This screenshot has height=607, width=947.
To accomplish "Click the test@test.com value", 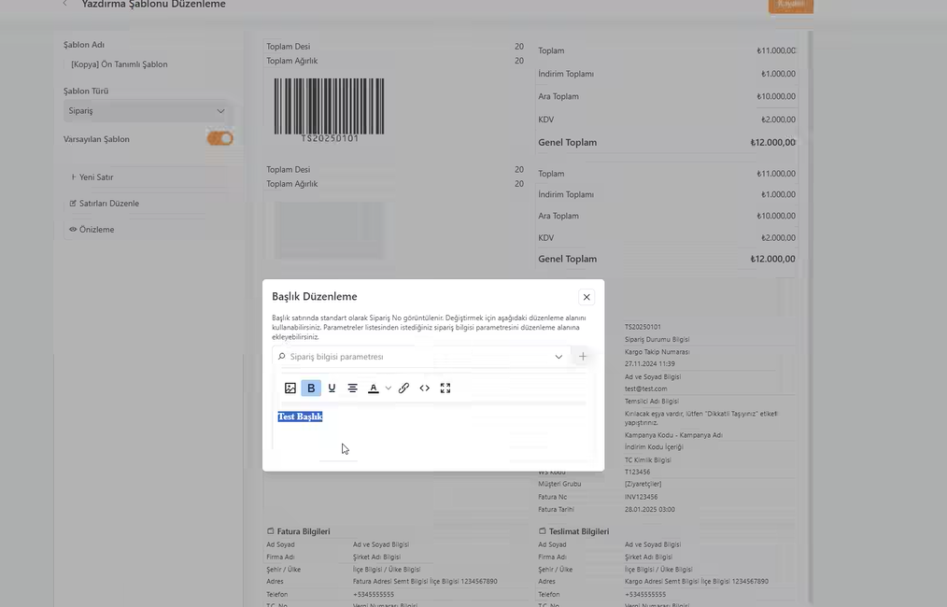I will click(645, 389).
